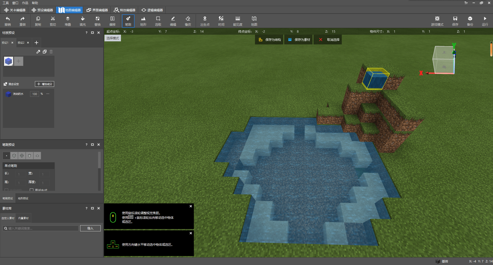Viewport: 493px width, 265px height.
Task: Select the 偏移 (offset) tool
Action: coord(112,21)
